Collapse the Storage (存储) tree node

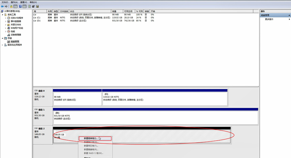tap(3, 38)
